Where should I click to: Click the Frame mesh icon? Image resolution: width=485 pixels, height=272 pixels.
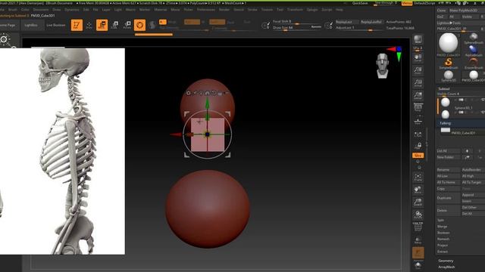click(418, 178)
